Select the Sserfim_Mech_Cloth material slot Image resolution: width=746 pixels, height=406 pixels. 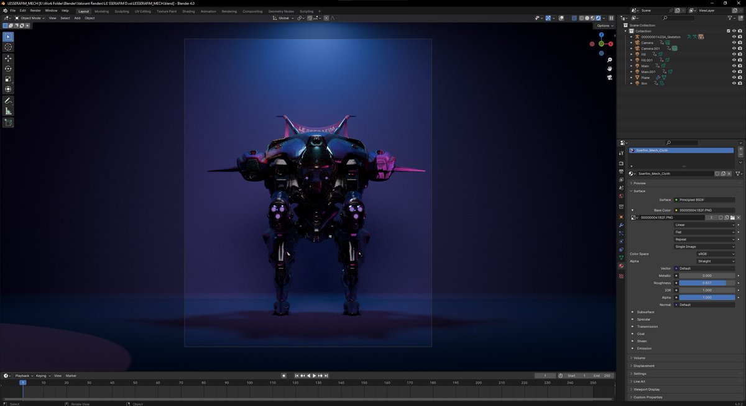pyautogui.click(x=681, y=150)
